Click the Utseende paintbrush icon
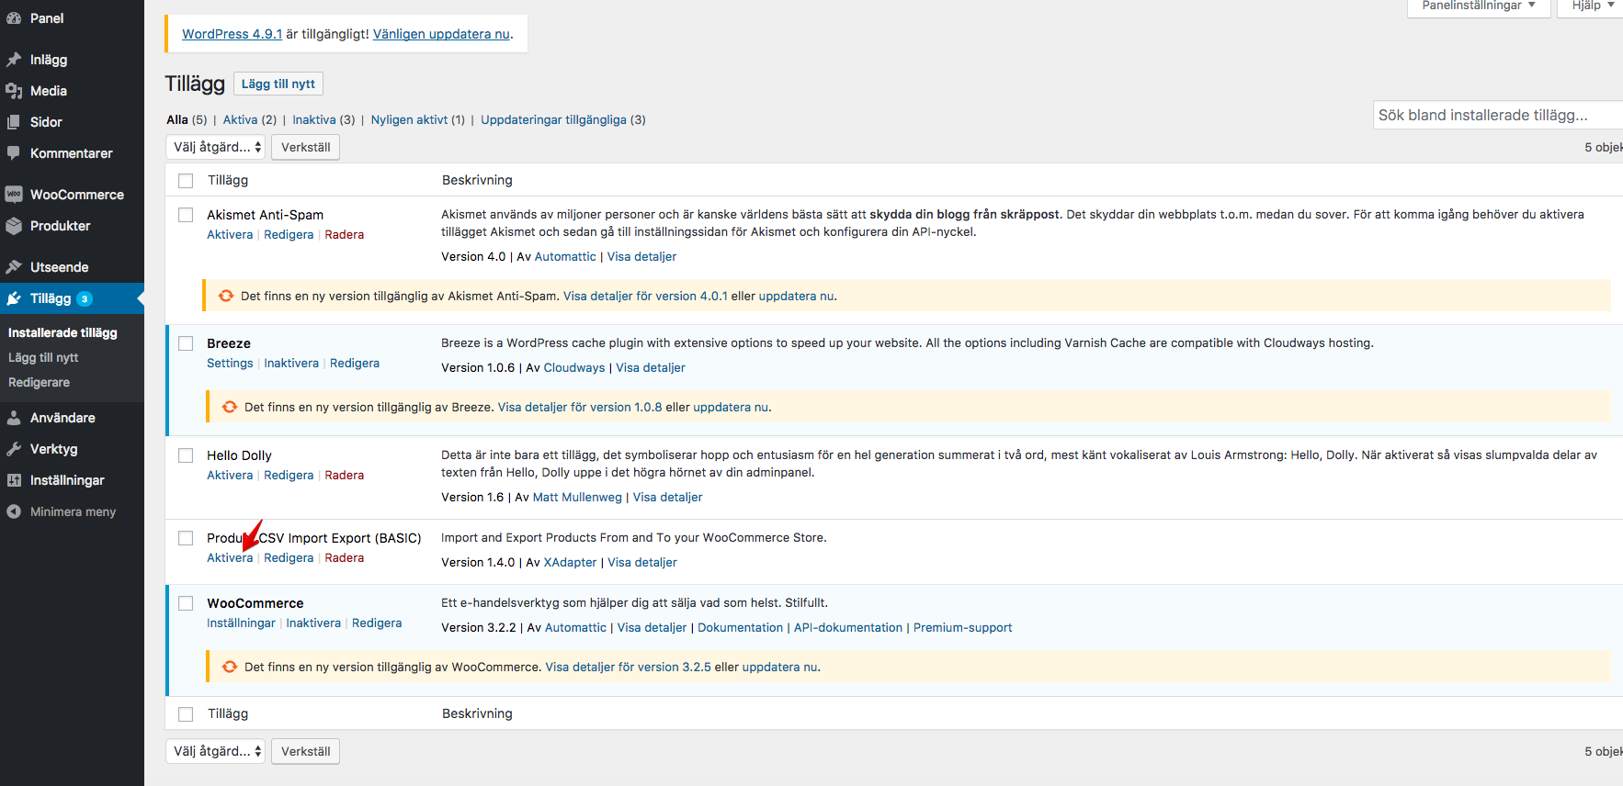 (14, 267)
